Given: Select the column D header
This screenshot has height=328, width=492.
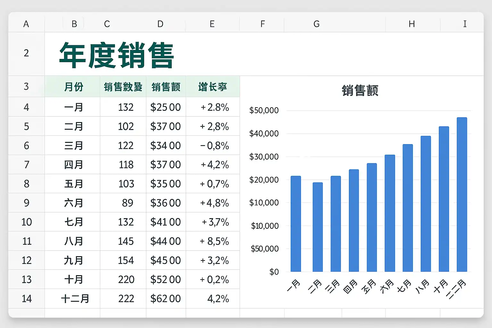Looking at the screenshot, I should [160, 24].
